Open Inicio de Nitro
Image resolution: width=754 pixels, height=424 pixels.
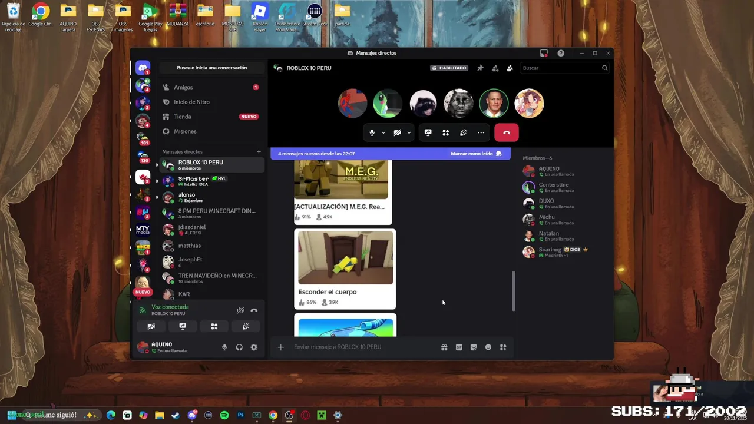pos(211,102)
